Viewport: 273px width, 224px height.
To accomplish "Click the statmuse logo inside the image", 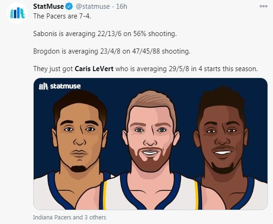I will [x=59, y=86].
